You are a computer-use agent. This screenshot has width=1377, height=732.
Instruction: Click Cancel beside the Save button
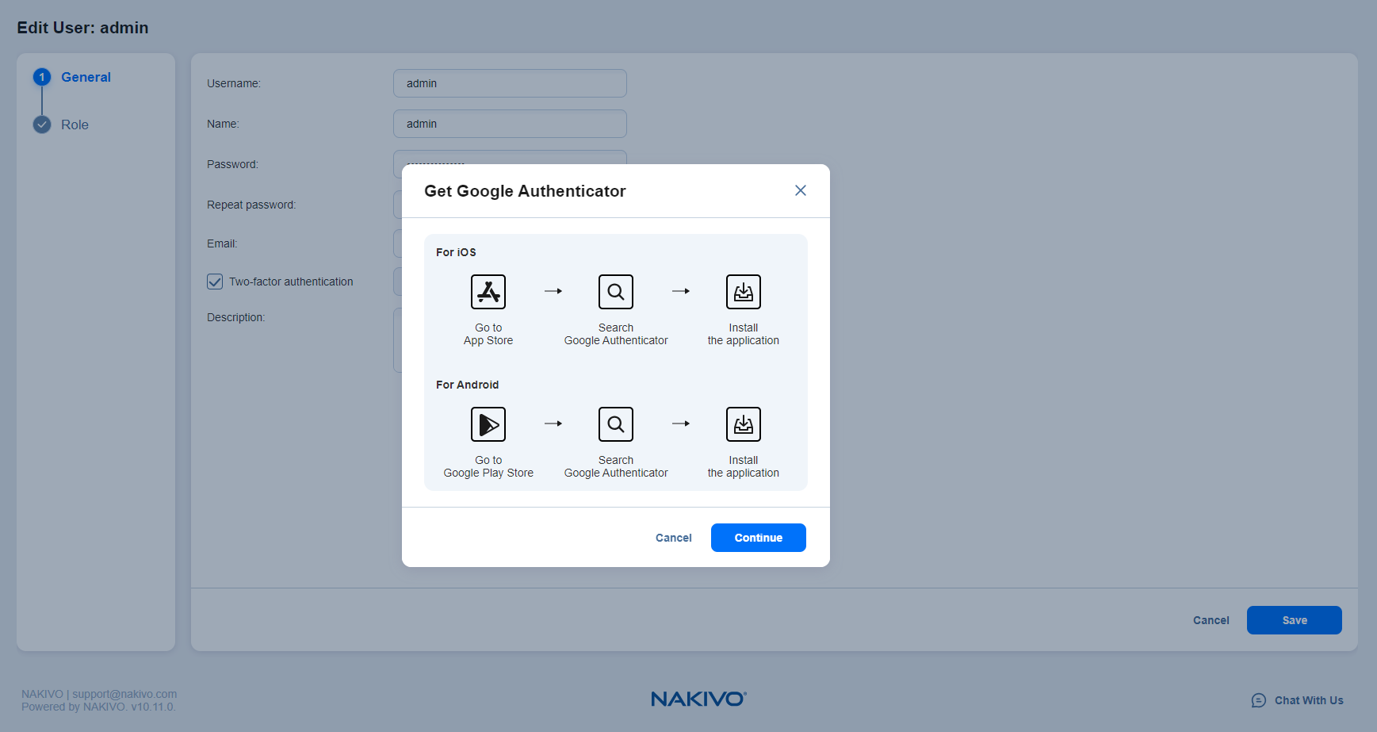coord(1211,620)
